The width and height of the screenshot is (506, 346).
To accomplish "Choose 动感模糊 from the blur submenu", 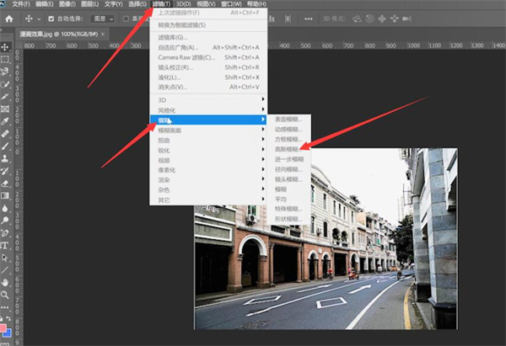I will [288, 129].
